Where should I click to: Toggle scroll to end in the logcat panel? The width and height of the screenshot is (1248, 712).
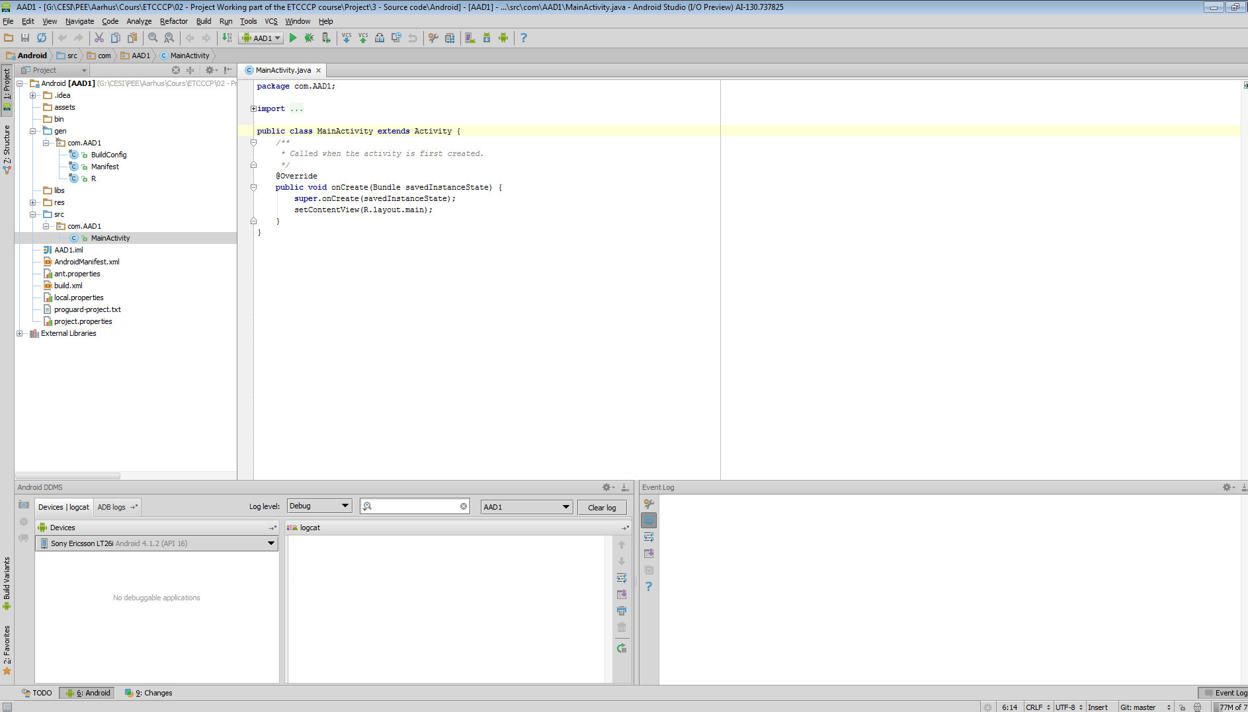coord(622,594)
